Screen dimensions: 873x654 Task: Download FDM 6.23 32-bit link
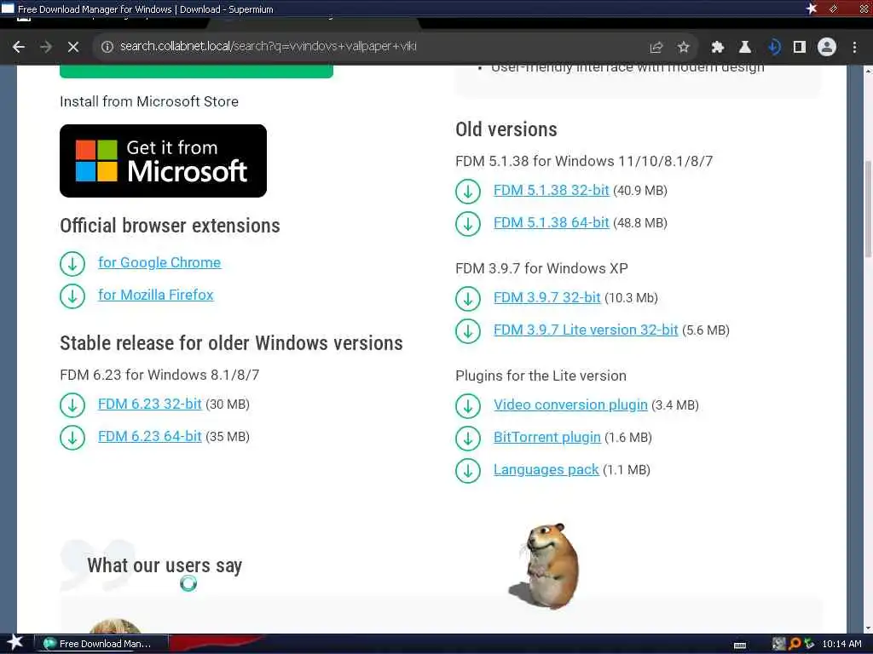[x=150, y=404]
